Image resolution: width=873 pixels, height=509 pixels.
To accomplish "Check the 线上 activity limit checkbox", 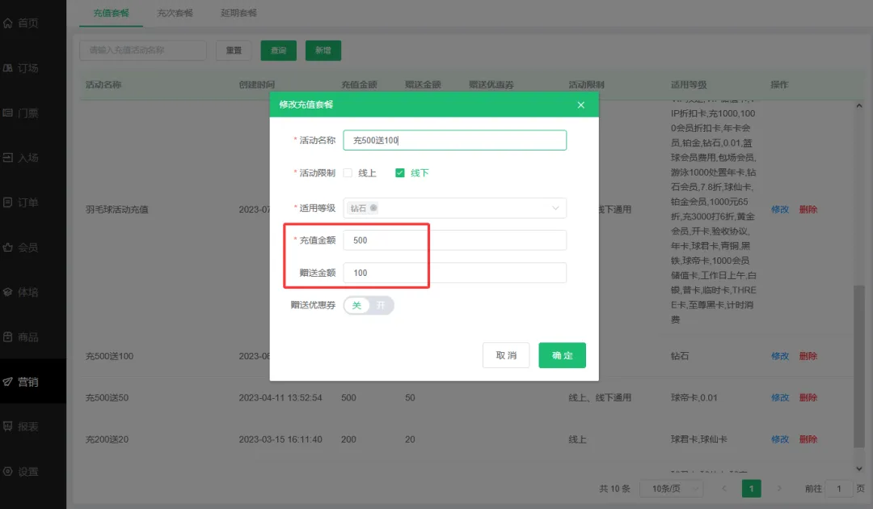I will pyautogui.click(x=348, y=172).
